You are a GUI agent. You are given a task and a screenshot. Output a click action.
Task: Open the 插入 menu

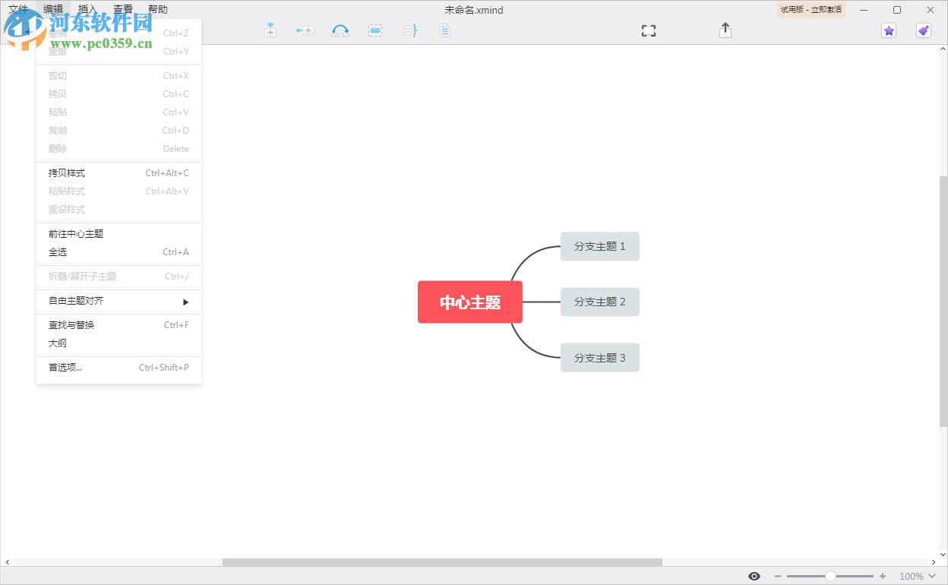[88, 9]
